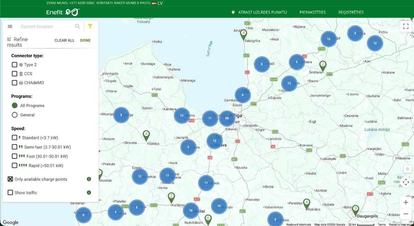
Task: Select the Kuršėnai pin marked 2
Action: pyautogui.click(x=171, y=197)
